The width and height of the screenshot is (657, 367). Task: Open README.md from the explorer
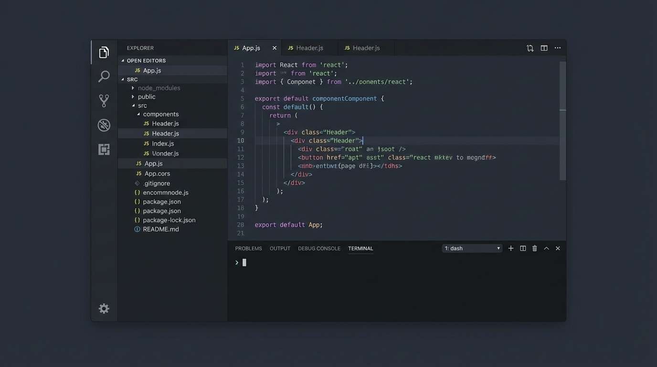tap(161, 229)
